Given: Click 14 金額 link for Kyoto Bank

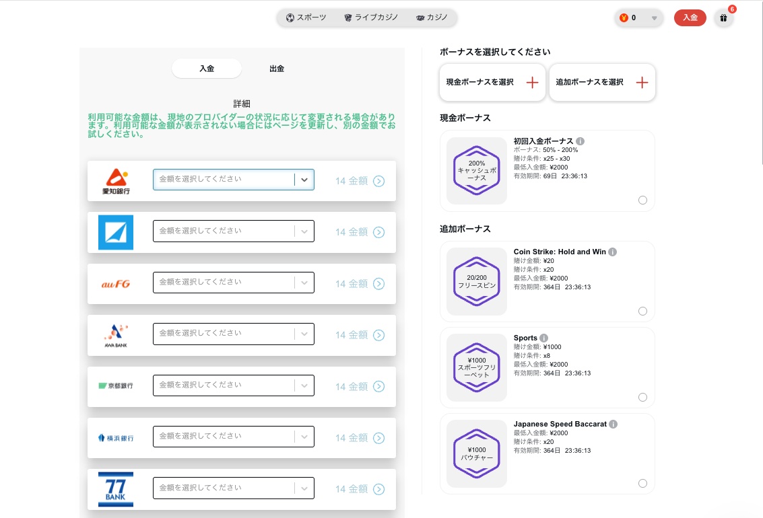Looking at the screenshot, I should click(x=352, y=387).
